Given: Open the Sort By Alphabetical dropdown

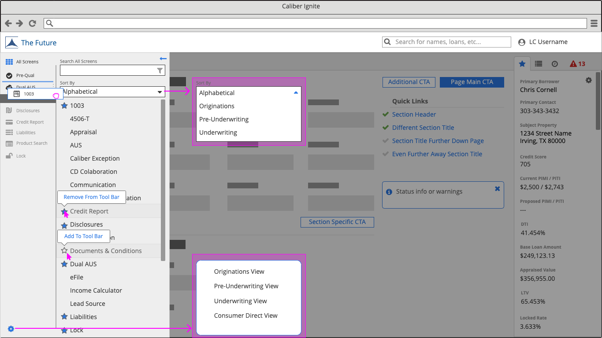Looking at the screenshot, I should [x=112, y=92].
